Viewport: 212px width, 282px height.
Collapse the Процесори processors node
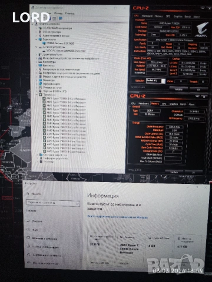tap(37, 95)
